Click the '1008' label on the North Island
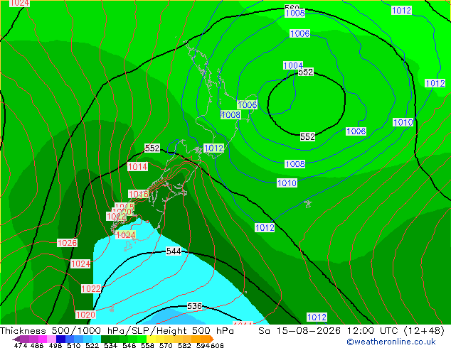This screenshot has height=348, width=451. [x=230, y=115]
